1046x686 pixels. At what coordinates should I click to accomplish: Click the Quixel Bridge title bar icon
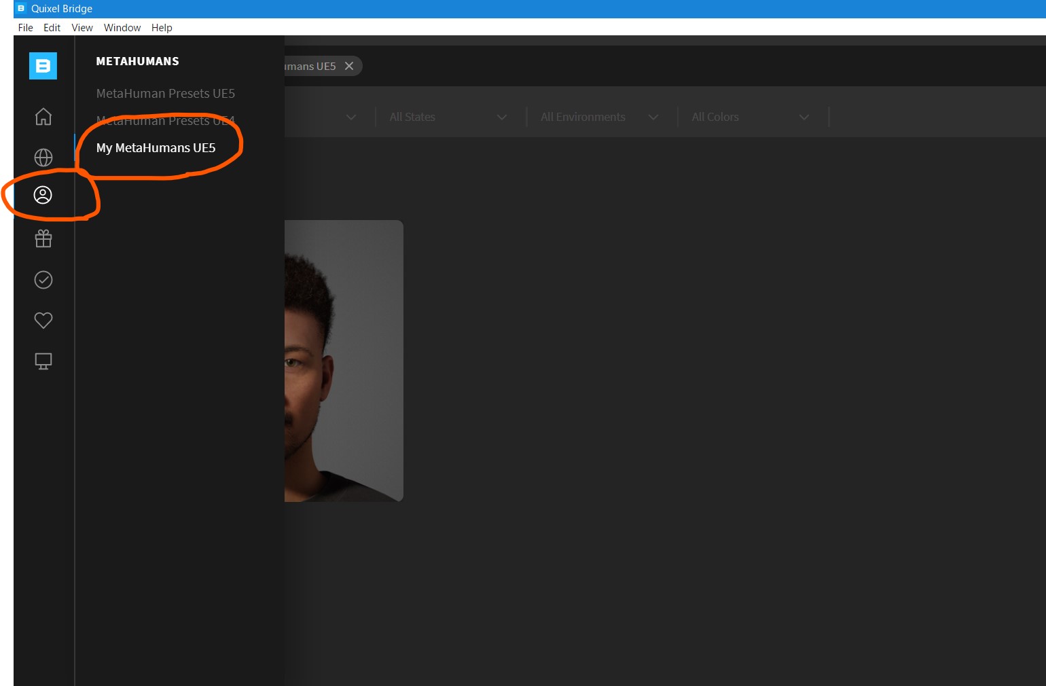point(21,8)
